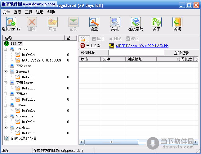Click in the 频道地址 input field

pyautogui.click(x=136, y=53)
